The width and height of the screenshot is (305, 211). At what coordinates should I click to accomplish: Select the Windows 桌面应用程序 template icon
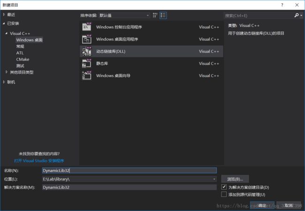[87, 39]
